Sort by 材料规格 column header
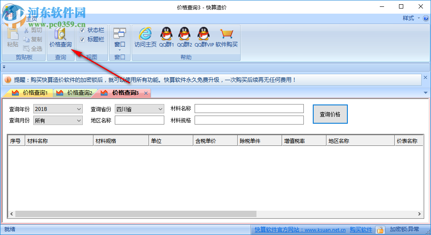This screenshot has height=235, width=431. coord(121,141)
